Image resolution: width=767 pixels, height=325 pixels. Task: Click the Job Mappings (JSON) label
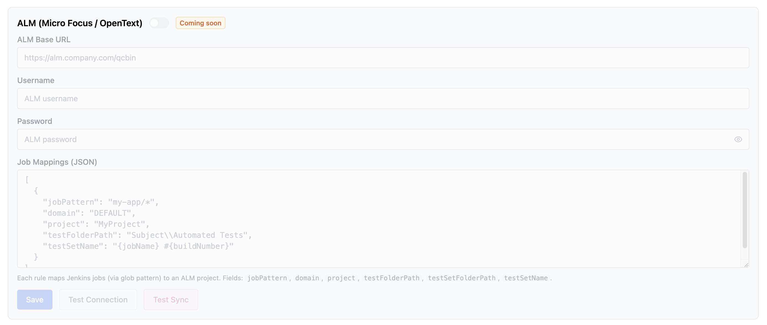tap(57, 162)
